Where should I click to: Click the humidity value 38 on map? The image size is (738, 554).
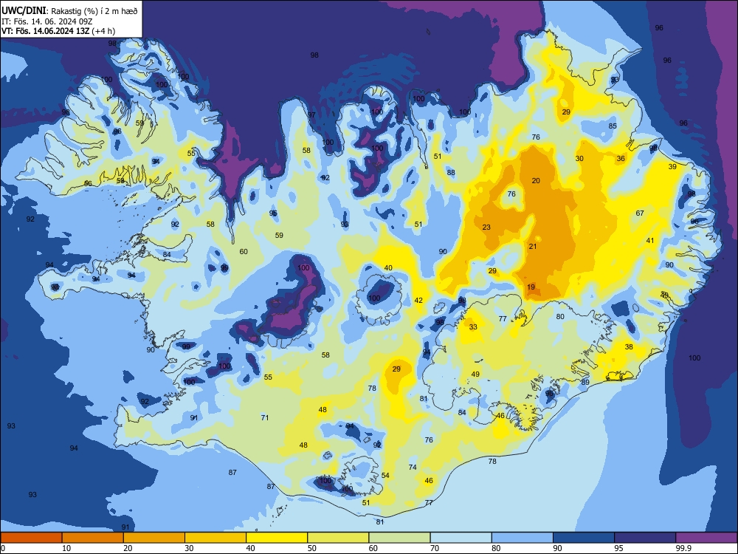(x=629, y=346)
